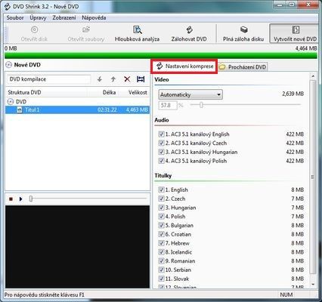Click the compression panel scrollbar up arrow

point(313,75)
